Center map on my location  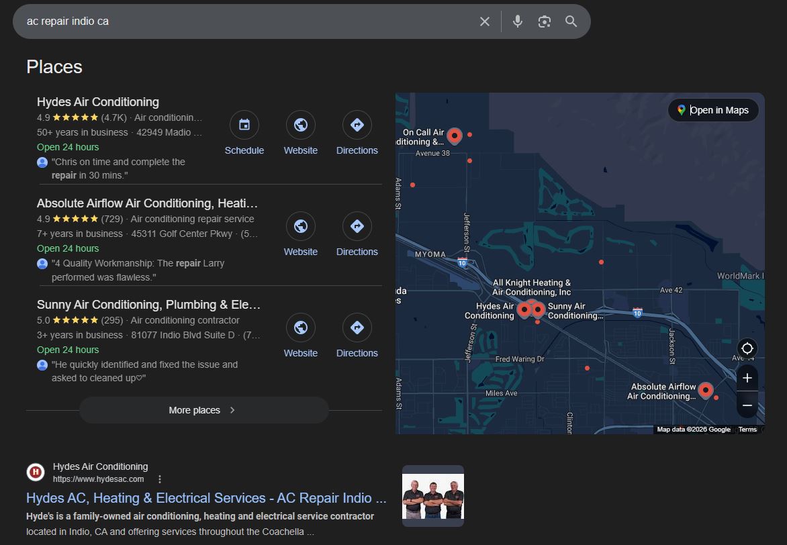tap(747, 348)
